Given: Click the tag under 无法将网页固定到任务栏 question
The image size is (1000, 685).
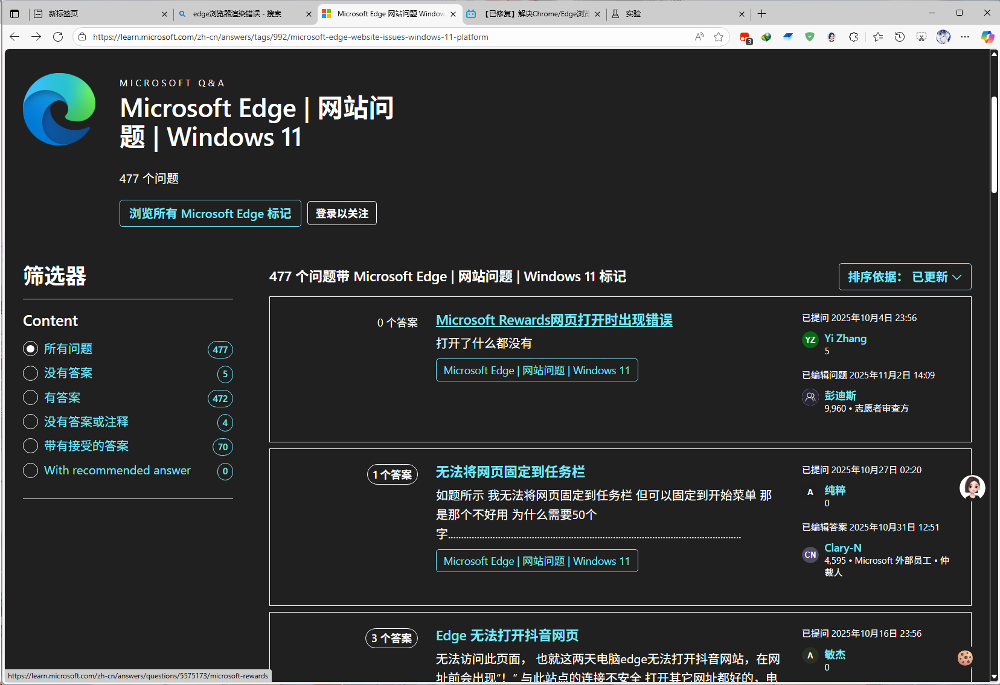Looking at the screenshot, I should [537, 561].
